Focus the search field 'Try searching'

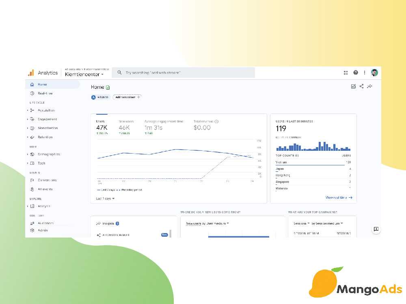184,73
